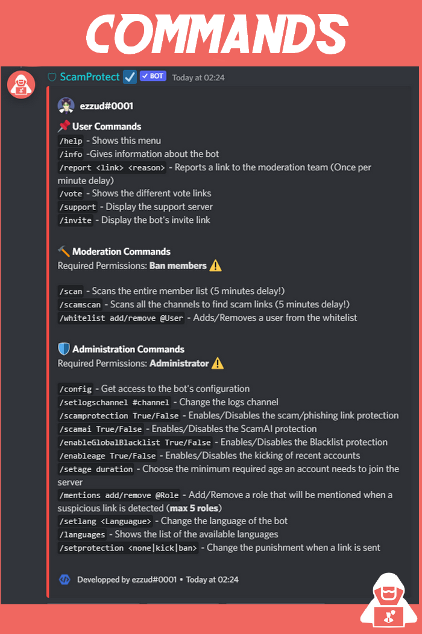Click the /scamscan command code

81,304
